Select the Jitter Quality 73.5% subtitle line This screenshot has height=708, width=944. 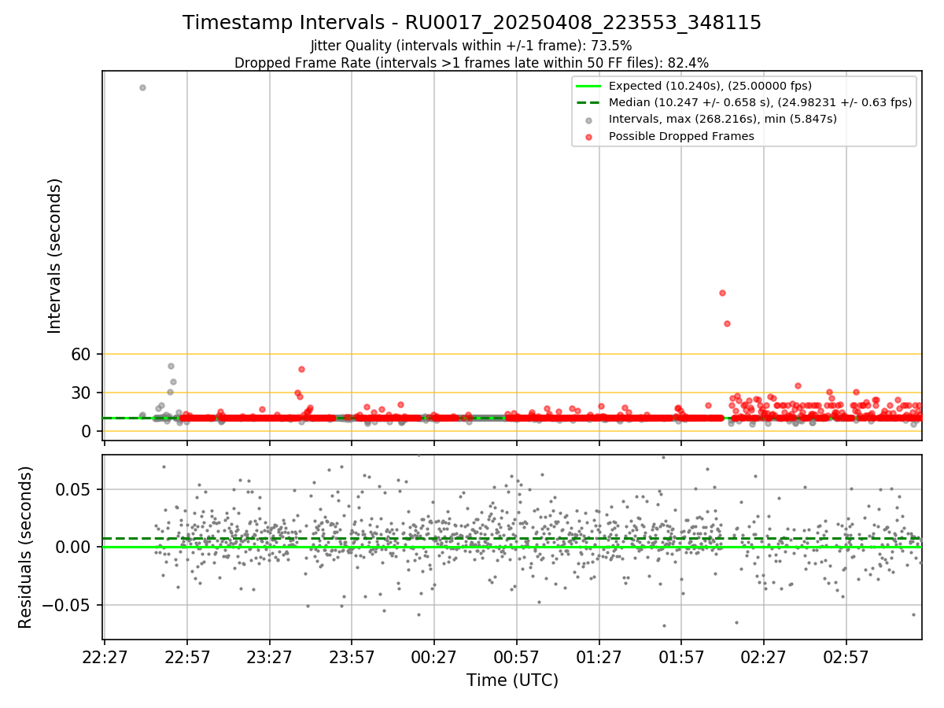point(471,46)
